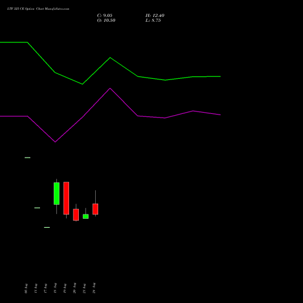The width and height of the screenshot is (303, 303).
Task: Click the middle peak of the green line
Action: click(x=110, y=58)
